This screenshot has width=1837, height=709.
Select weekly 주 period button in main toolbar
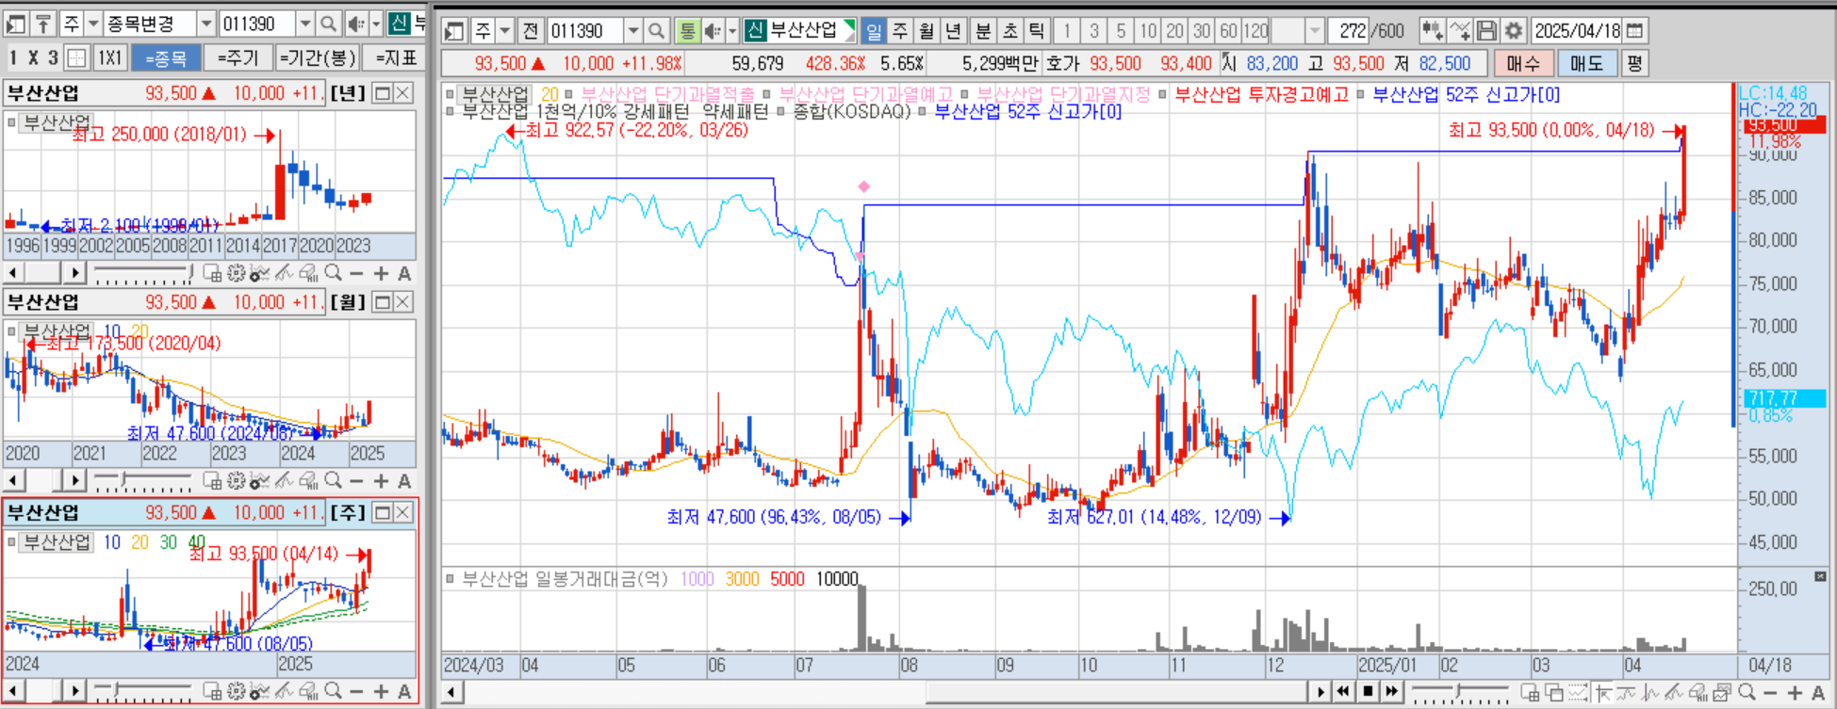click(900, 31)
